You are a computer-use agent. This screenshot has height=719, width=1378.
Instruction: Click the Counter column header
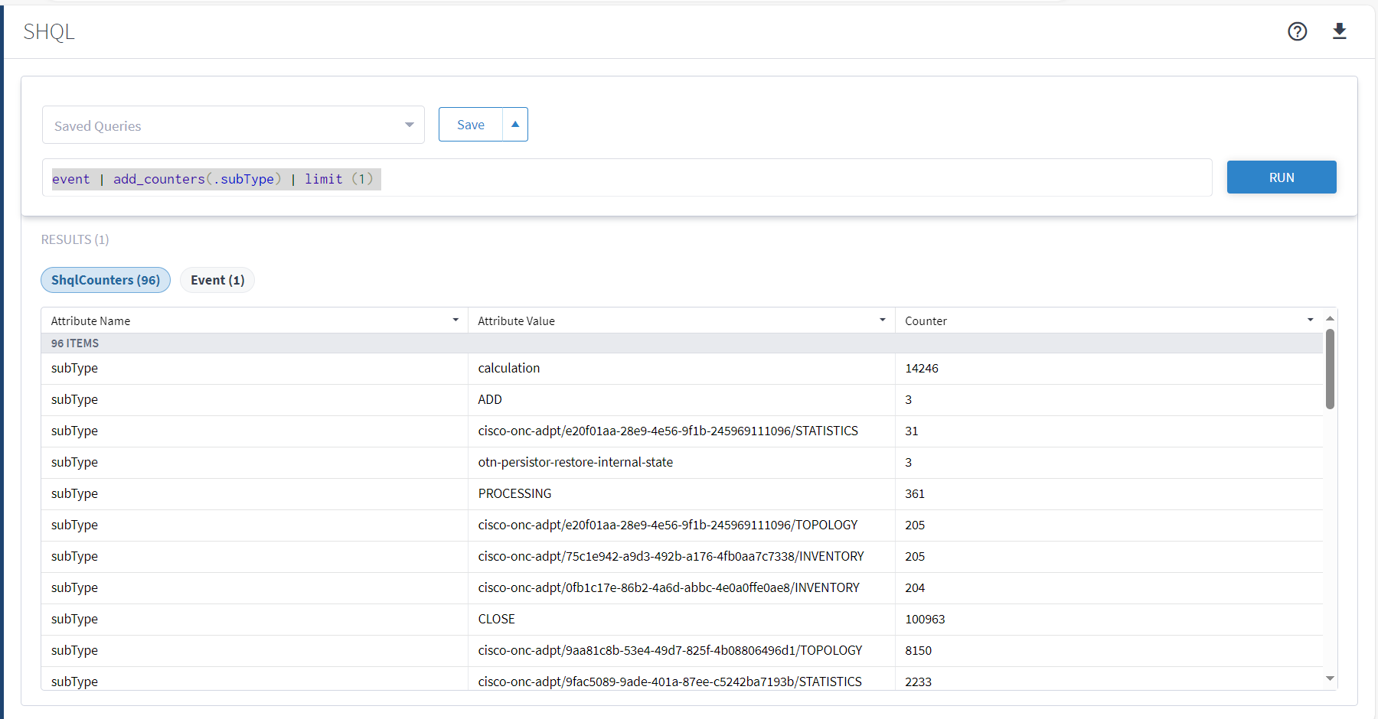(x=926, y=320)
